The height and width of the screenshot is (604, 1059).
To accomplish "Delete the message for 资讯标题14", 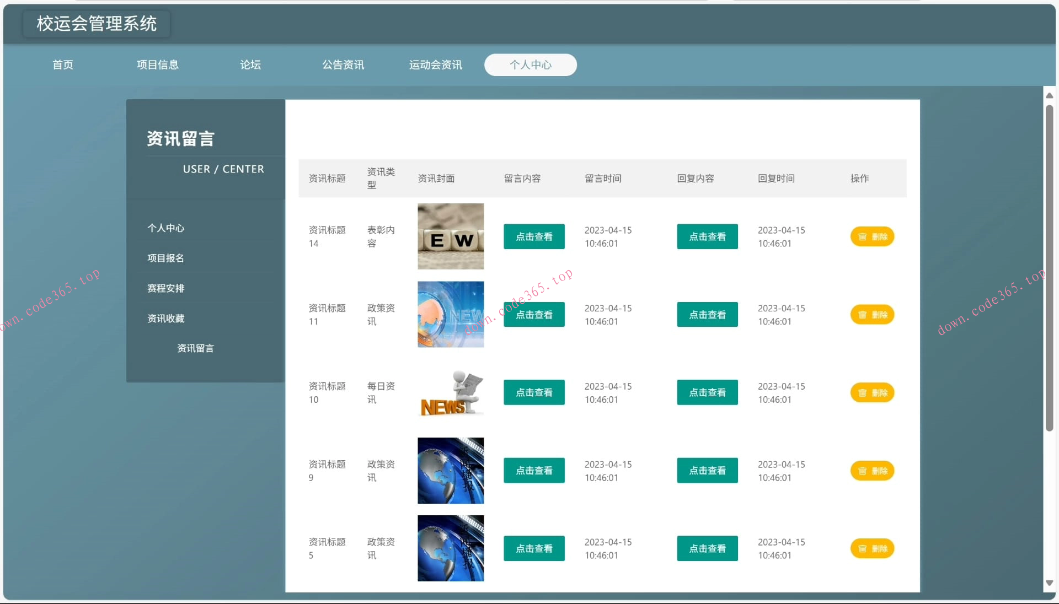I will (x=872, y=236).
